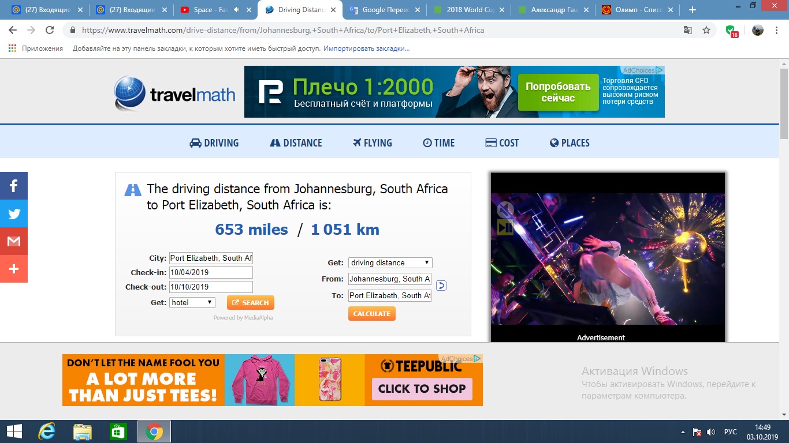
Task: Launch Internet Explorer from taskbar
Action: [x=46, y=431]
